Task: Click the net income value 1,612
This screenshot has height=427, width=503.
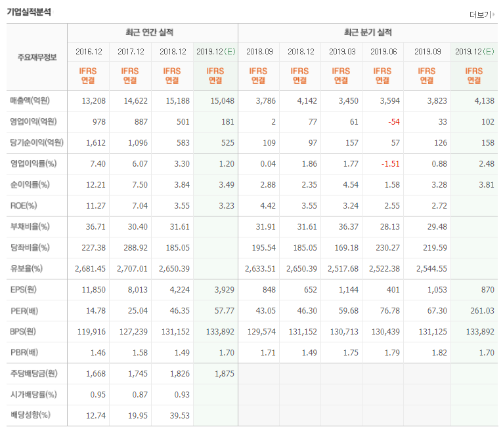Action: 96,143
